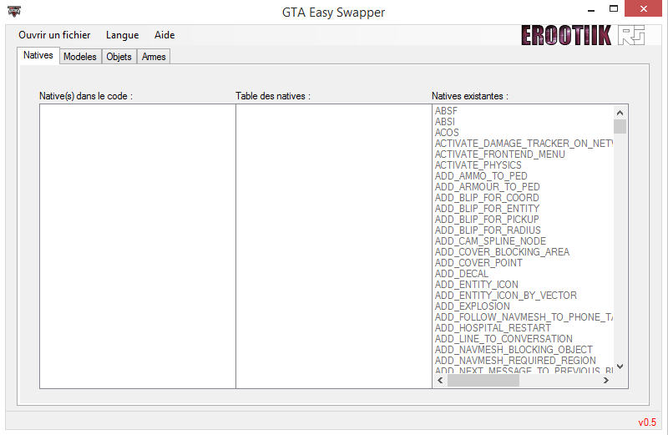Select ADD_COVER_POINT entry
Image resolution: width=668 pixels, height=435 pixels.
pos(478,263)
